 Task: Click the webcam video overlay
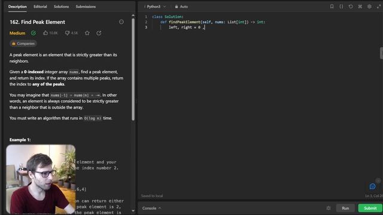tap(41, 179)
